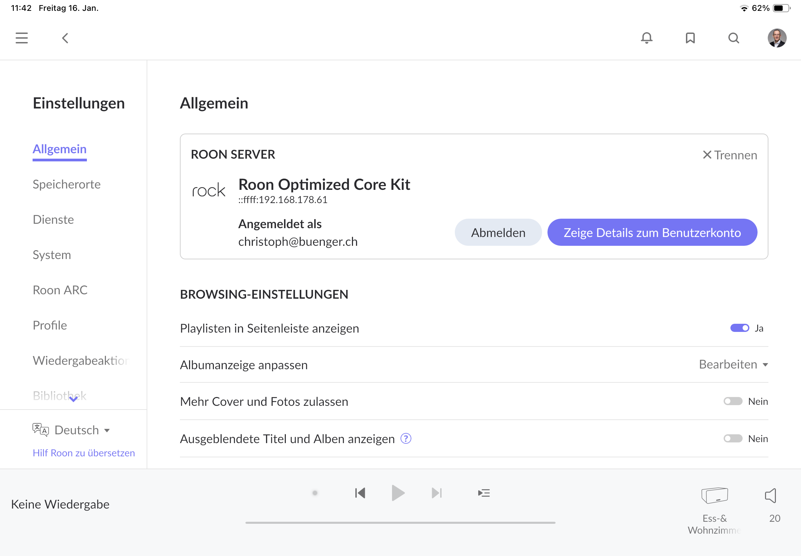The width and height of the screenshot is (801, 556).
Task: Open the Bearbeiten dropdown for Albumanzeige
Action: tap(733, 364)
